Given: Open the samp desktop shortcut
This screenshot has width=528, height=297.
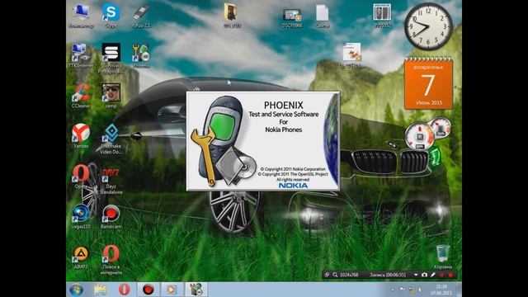Looking at the screenshot, I should pyautogui.click(x=111, y=96).
